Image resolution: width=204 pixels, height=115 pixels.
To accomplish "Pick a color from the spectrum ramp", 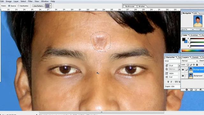I will click(193, 50).
